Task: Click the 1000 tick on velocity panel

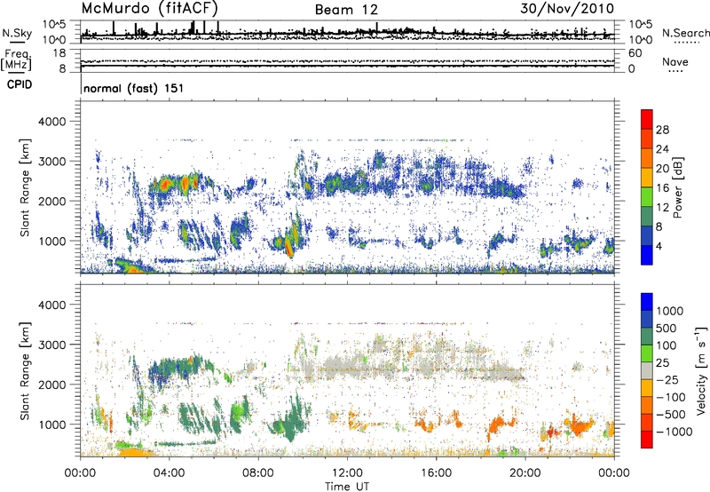Action: click(x=54, y=425)
